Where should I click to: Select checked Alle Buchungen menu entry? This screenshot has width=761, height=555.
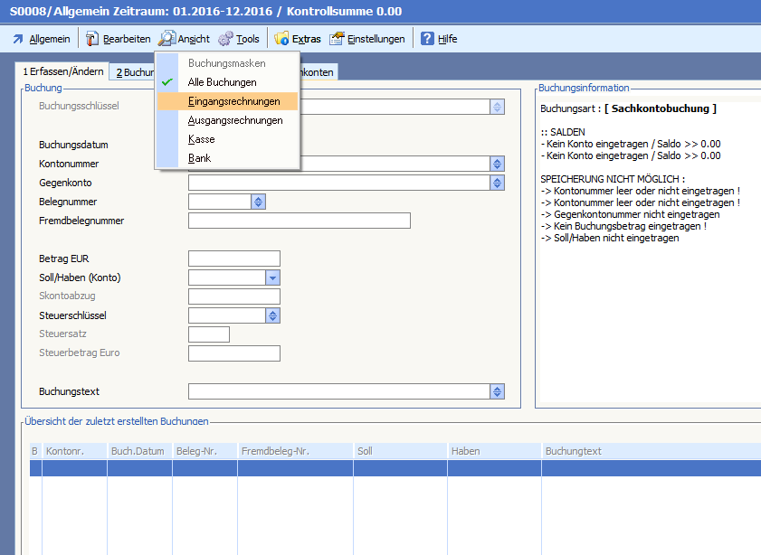tap(222, 82)
